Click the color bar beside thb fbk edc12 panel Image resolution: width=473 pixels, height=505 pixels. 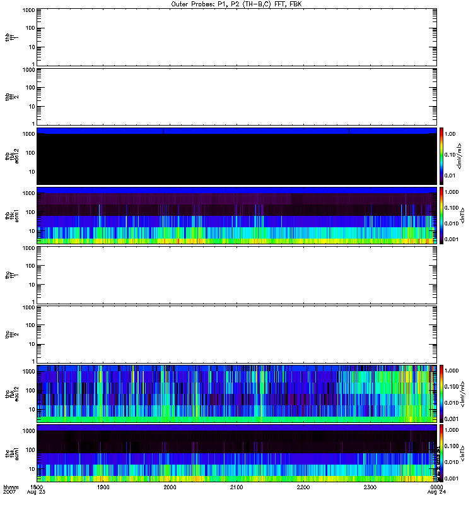[x=441, y=156]
